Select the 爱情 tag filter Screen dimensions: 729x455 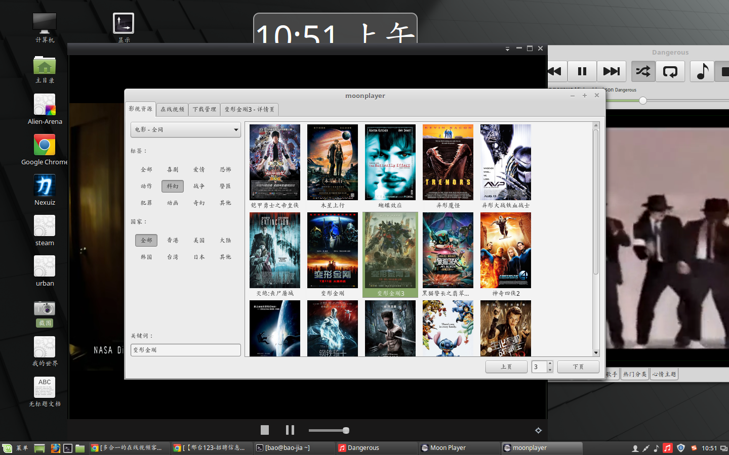pos(199,170)
